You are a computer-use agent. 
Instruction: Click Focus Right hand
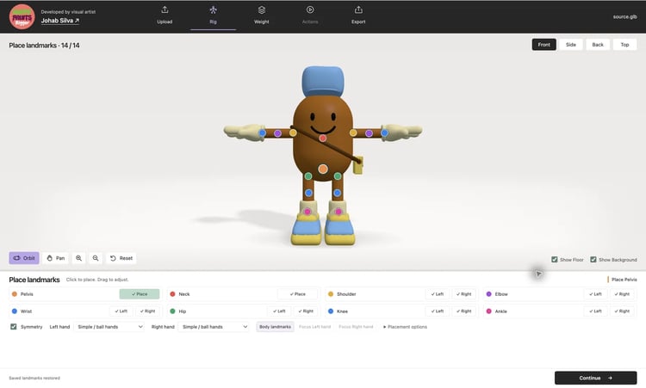click(x=356, y=327)
